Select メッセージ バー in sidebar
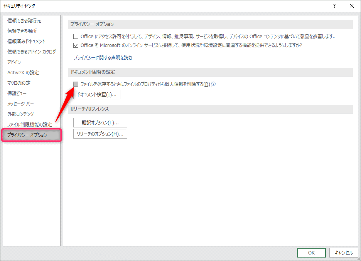Screen dimensions: 361x261 coord(20,104)
